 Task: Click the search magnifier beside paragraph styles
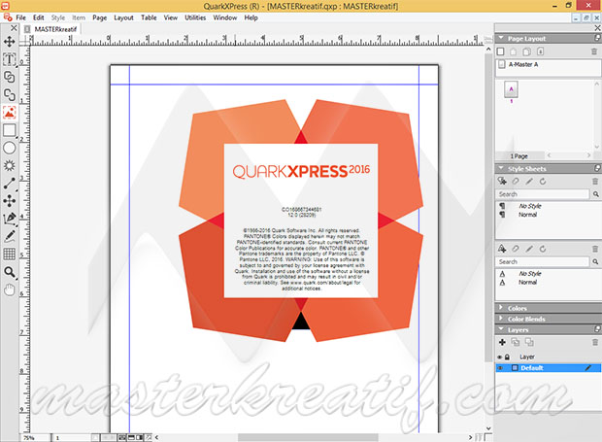[x=595, y=194]
